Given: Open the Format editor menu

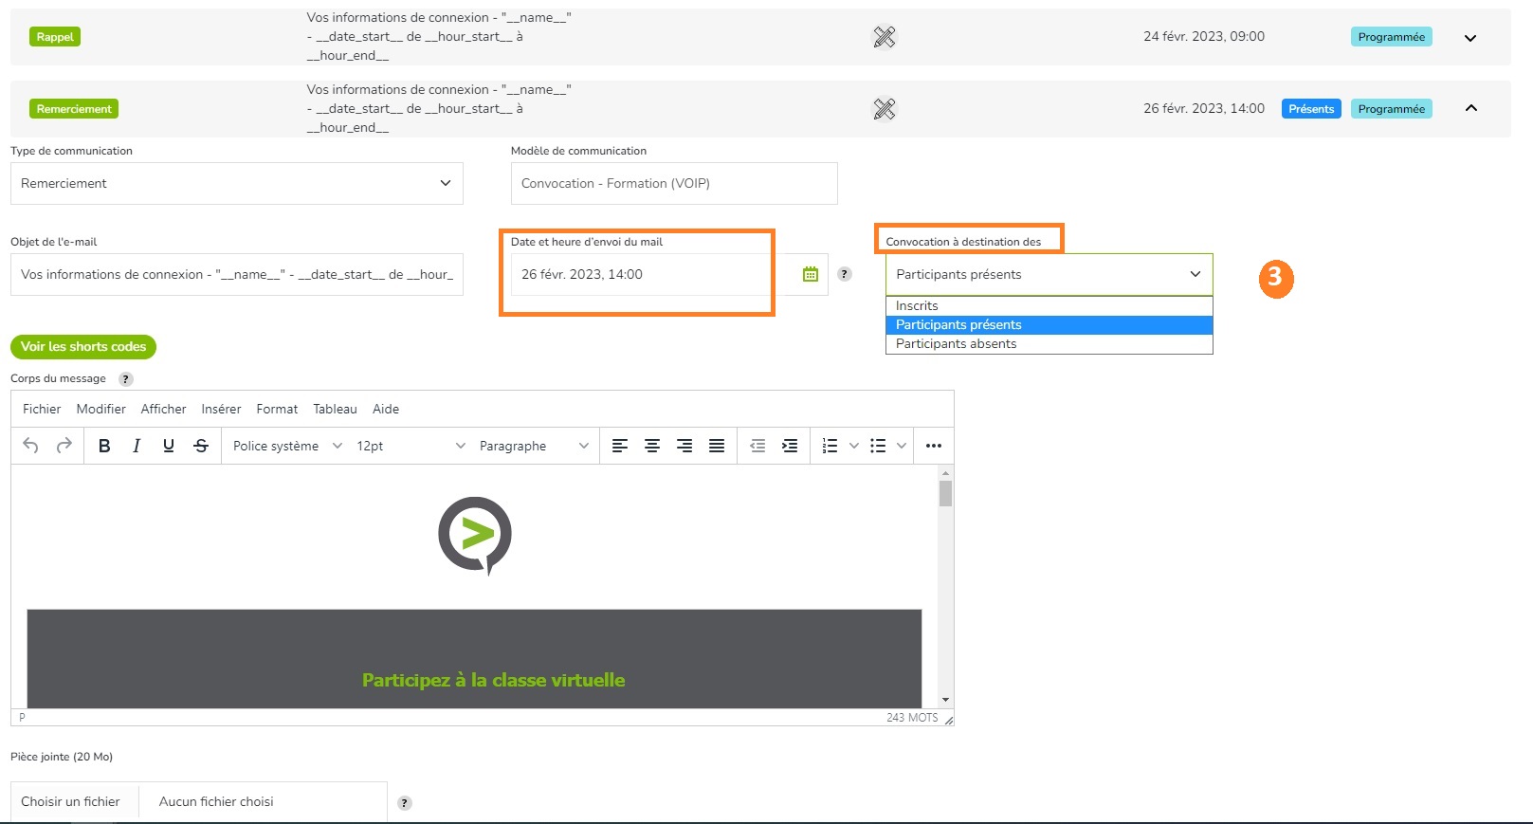Looking at the screenshot, I should pos(277,409).
